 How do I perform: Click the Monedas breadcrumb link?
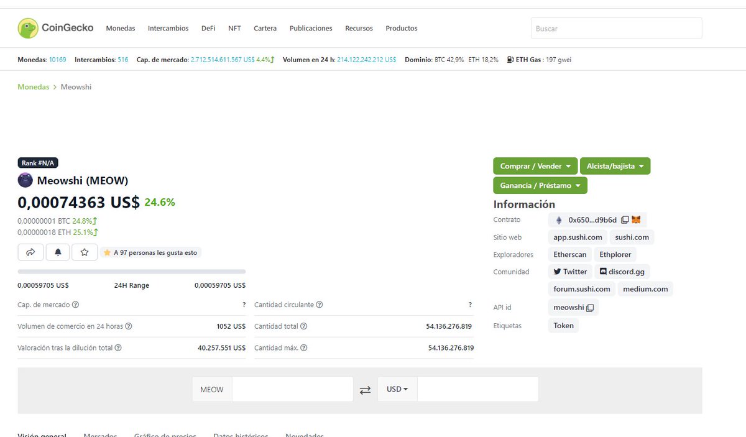(34, 87)
